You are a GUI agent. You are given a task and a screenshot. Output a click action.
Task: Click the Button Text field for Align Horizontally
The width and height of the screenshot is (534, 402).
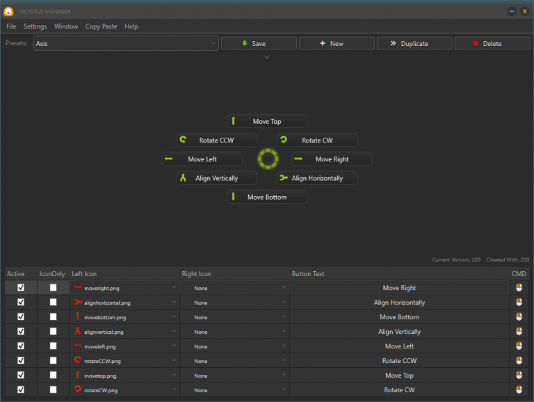click(399, 303)
